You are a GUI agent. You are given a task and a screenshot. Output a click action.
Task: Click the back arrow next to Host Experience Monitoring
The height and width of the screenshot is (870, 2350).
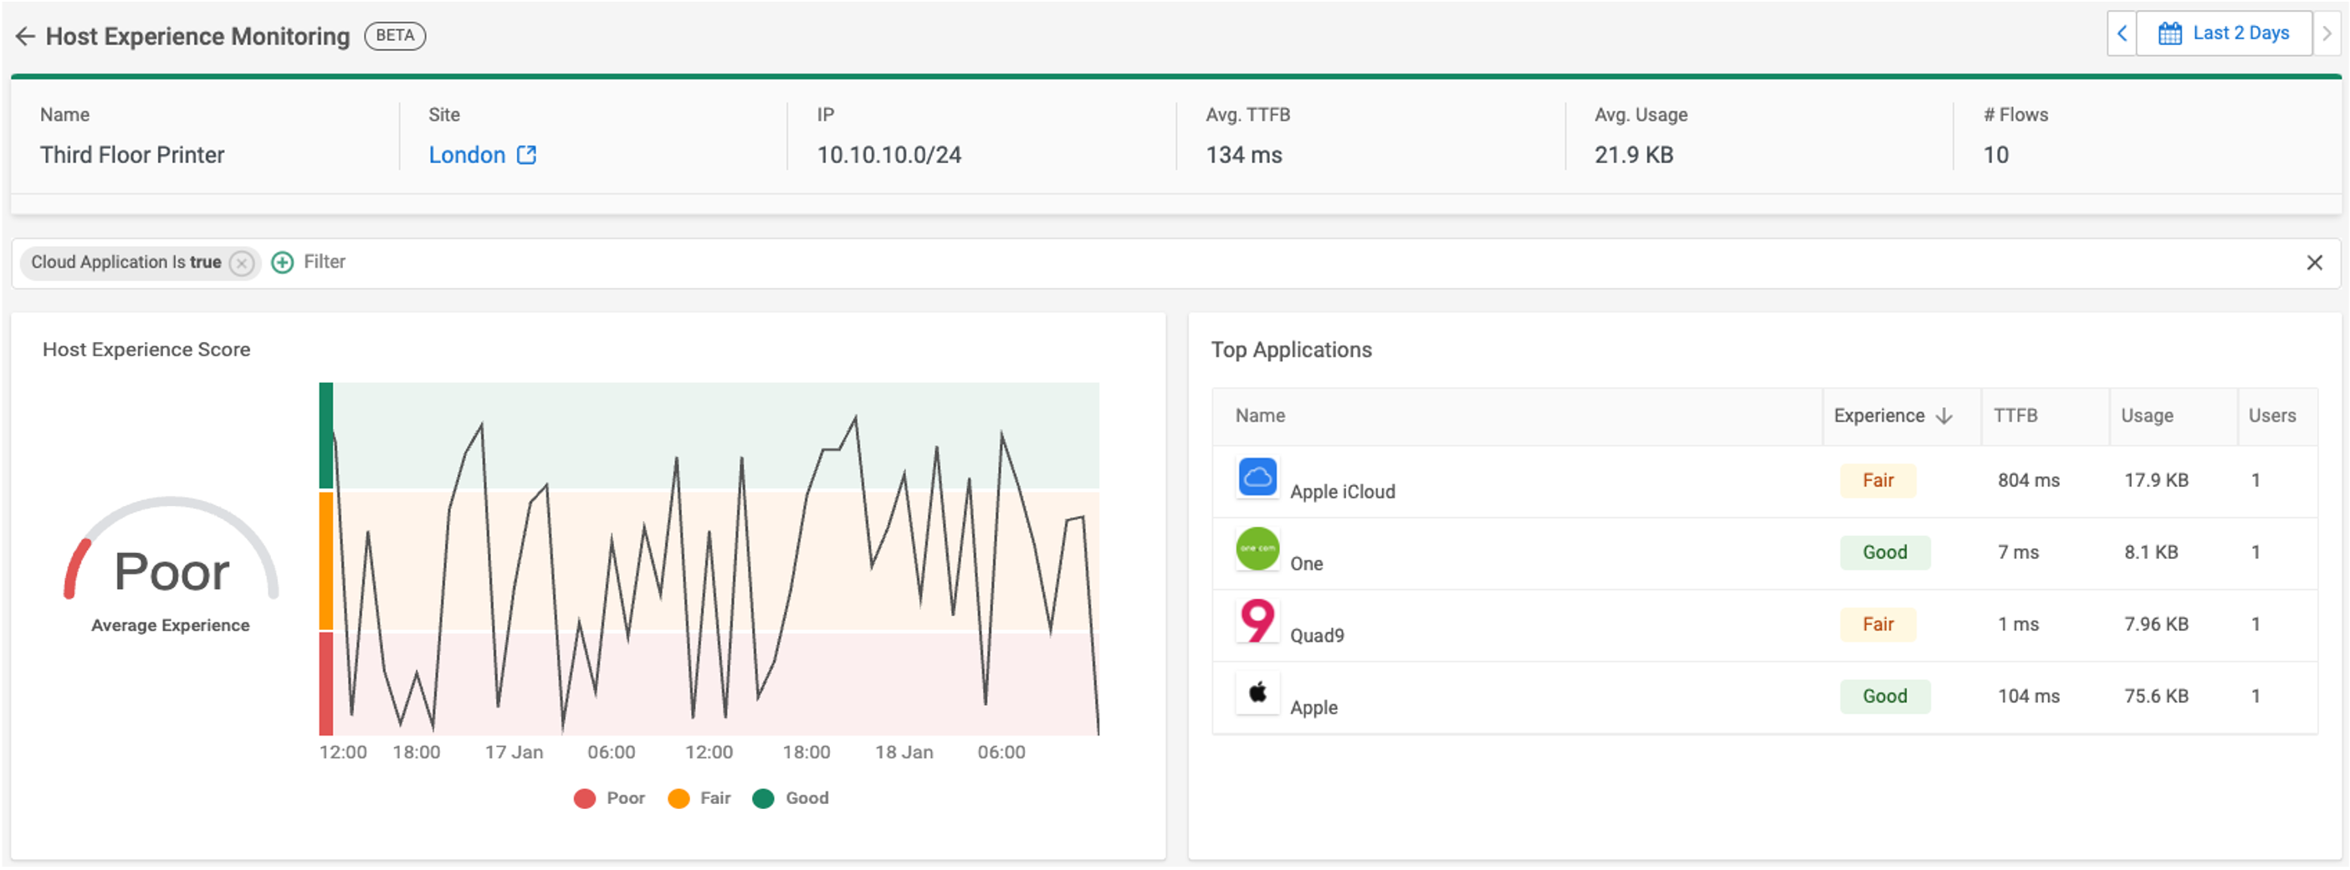click(x=24, y=37)
